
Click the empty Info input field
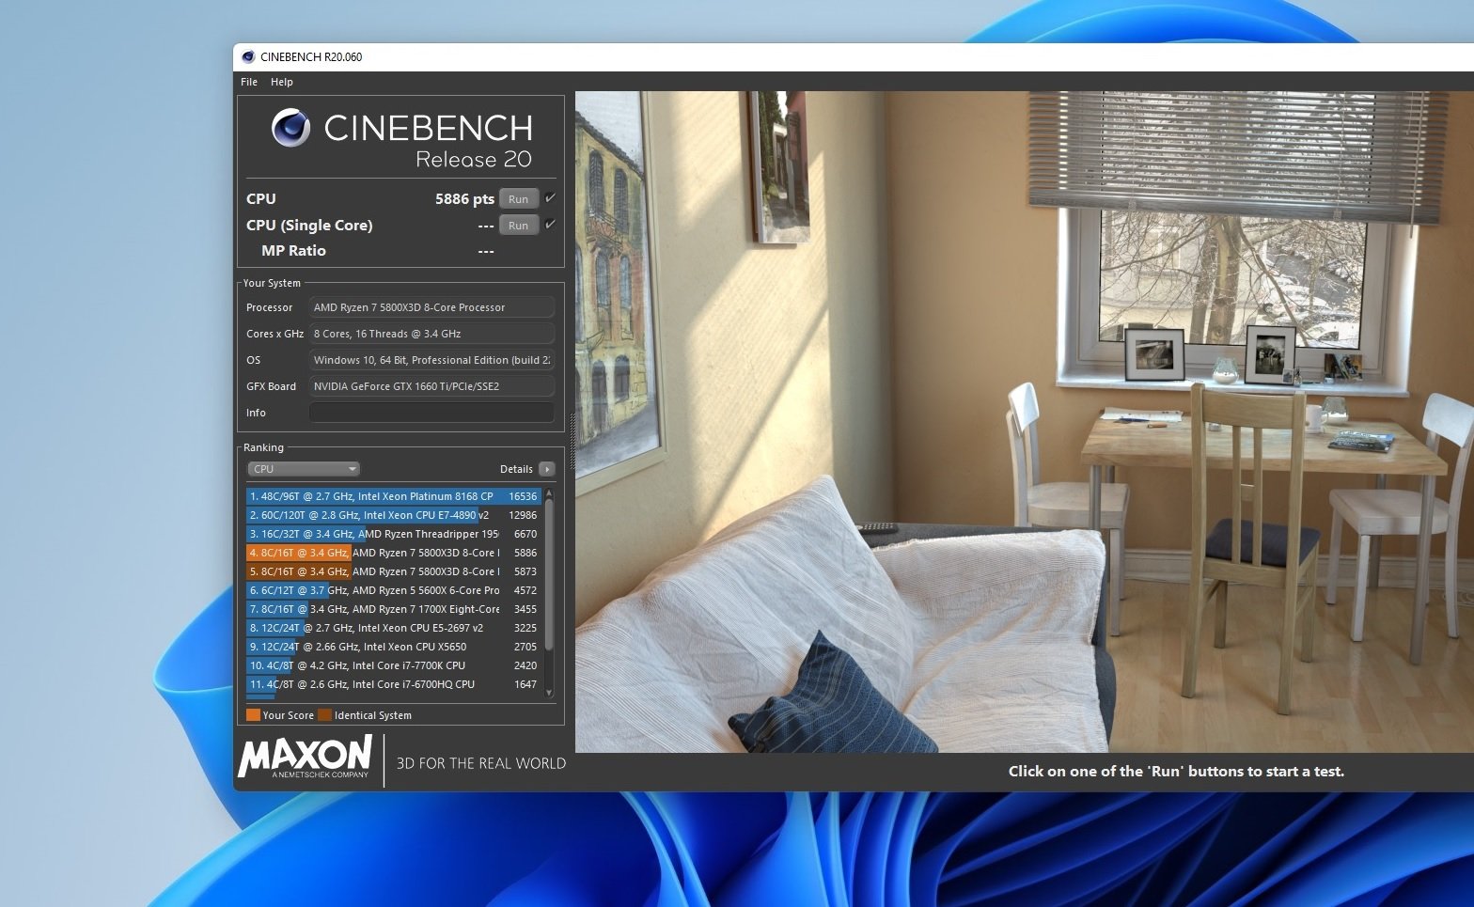431,413
